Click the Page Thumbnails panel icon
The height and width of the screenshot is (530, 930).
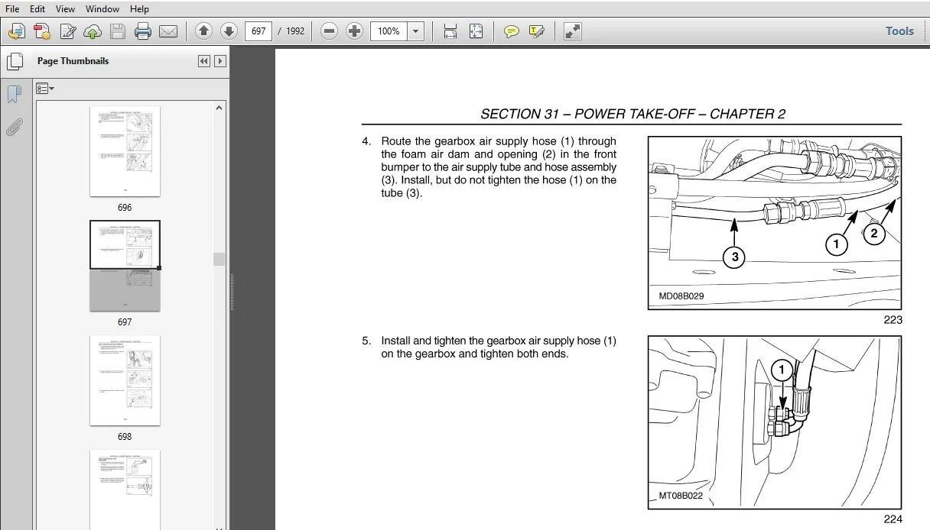click(14, 61)
